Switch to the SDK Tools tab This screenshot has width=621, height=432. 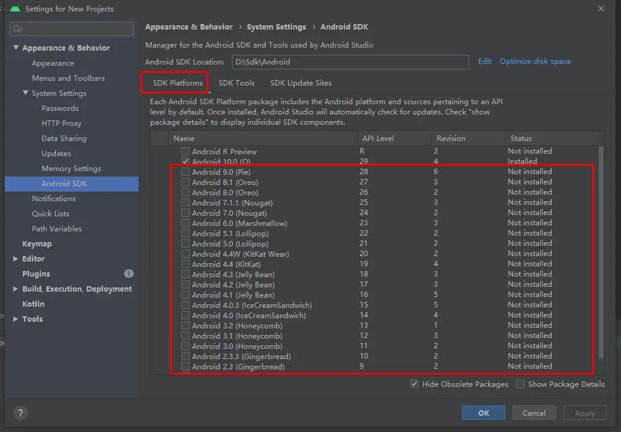tap(237, 83)
